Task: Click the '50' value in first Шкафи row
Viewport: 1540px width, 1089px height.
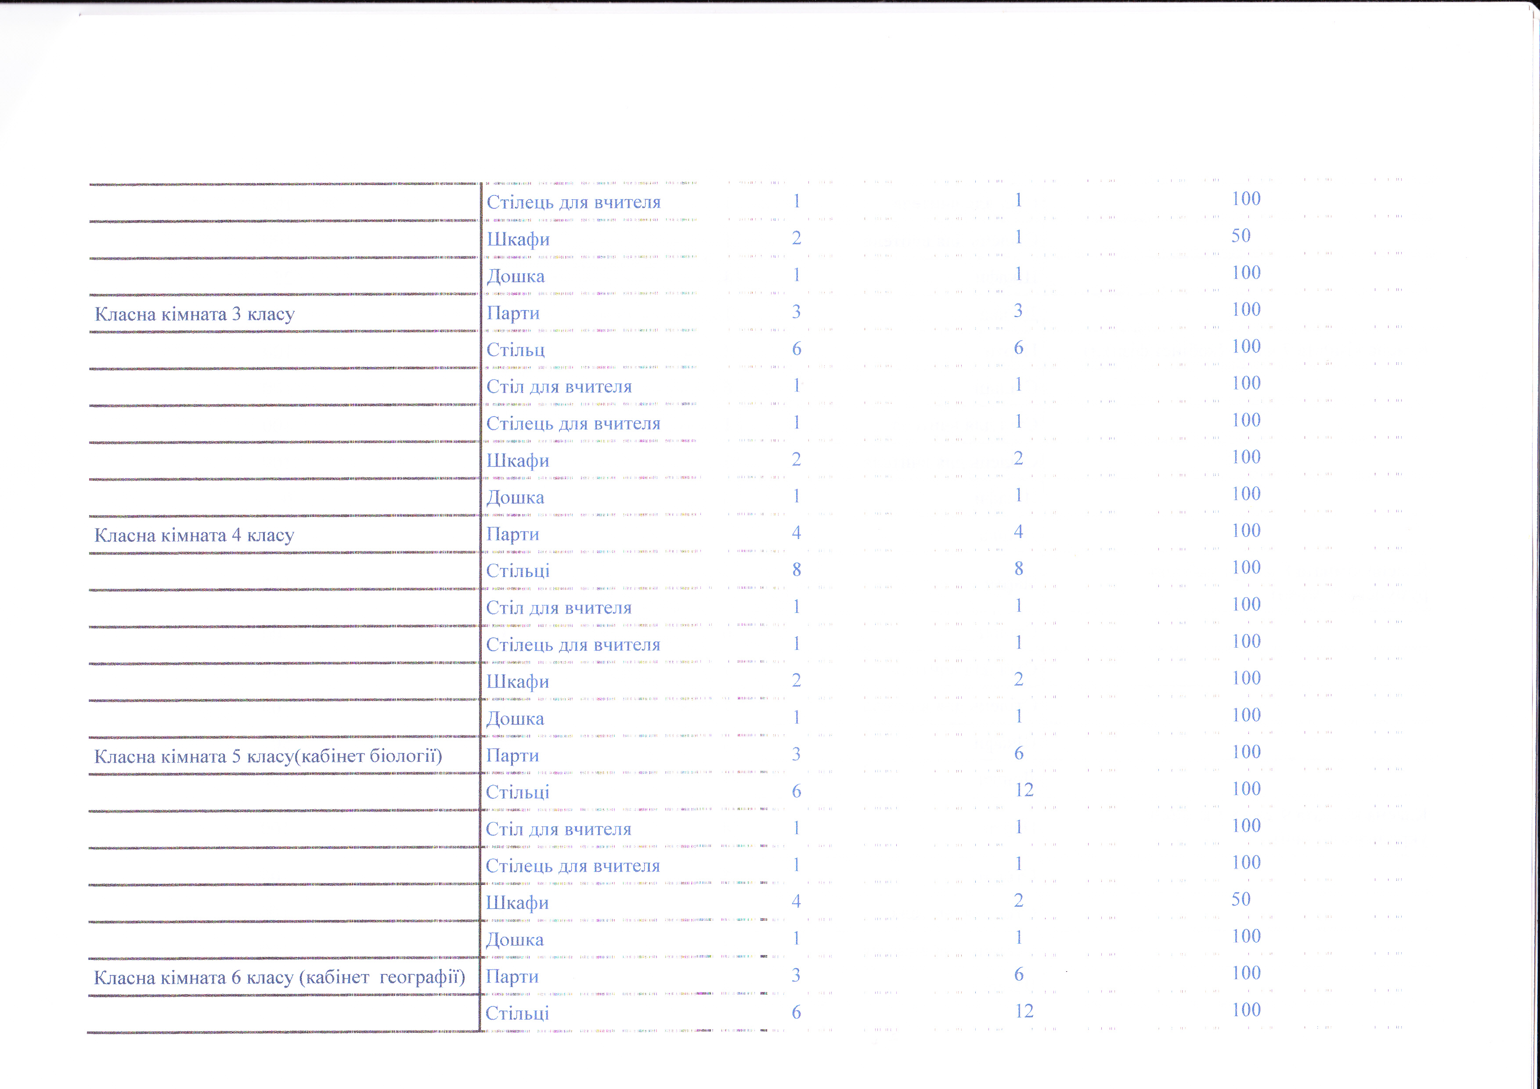Action: point(1241,235)
